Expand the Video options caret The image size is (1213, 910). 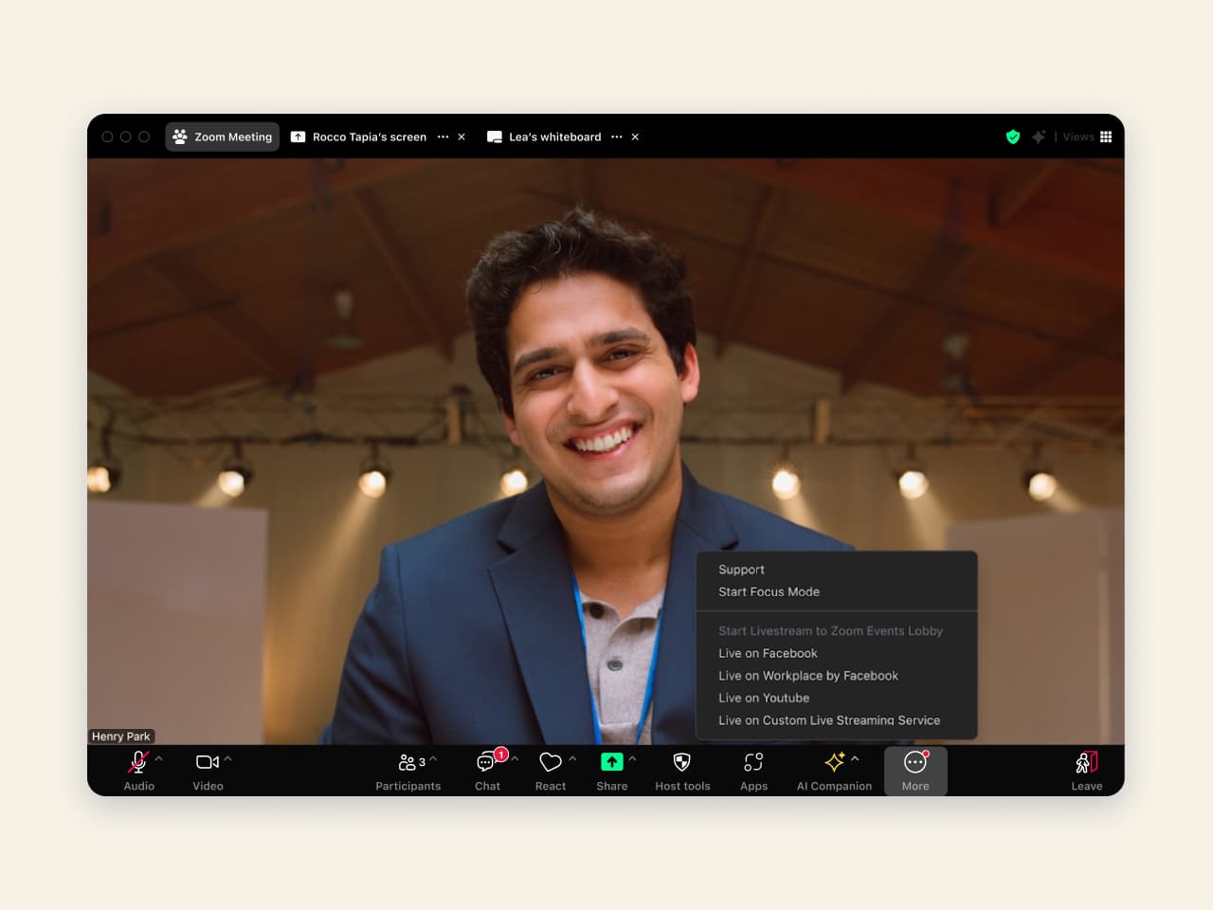click(x=228, y=759)
